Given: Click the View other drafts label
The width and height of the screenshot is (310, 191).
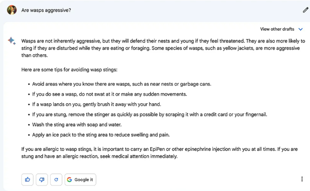Looking at the screenshot, I should (277, 29).
